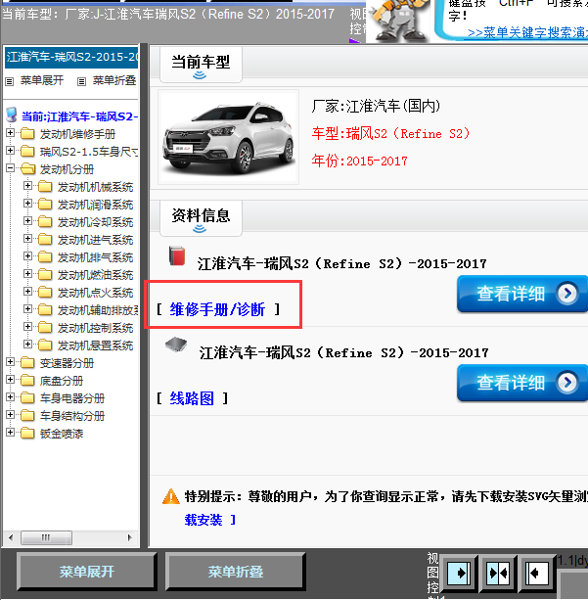Open the 线路图 link
The width and height of the screenshot is (588, 600).
[192, 398]
